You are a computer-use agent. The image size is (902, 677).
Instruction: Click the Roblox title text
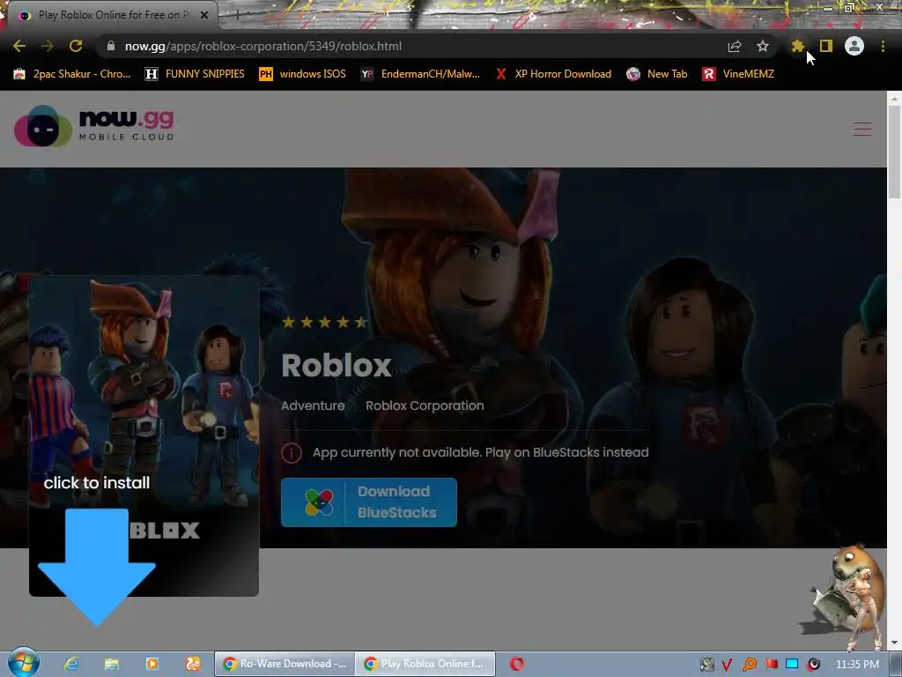pyautogui.click(x=336, y=366)
